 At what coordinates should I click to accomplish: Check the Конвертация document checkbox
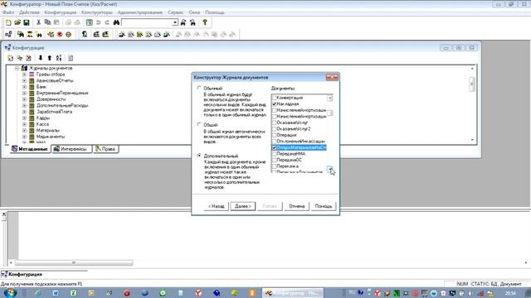(x=275, y=98)
